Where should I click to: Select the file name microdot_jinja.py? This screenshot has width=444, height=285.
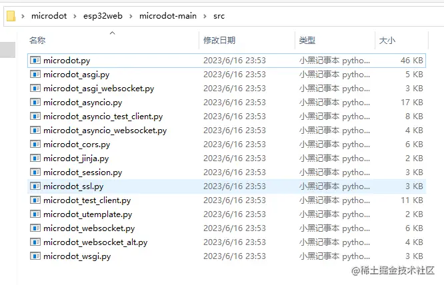(76, 158)
